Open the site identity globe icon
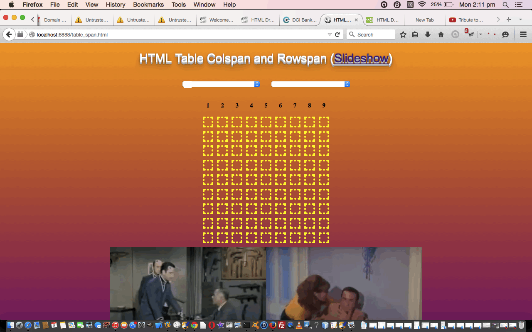This screenshot has height=332, width=532. pyautogui.click(x=32, y=34)
